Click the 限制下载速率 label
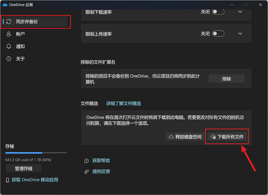Screen dimensions: 268x195 point(99,12)
